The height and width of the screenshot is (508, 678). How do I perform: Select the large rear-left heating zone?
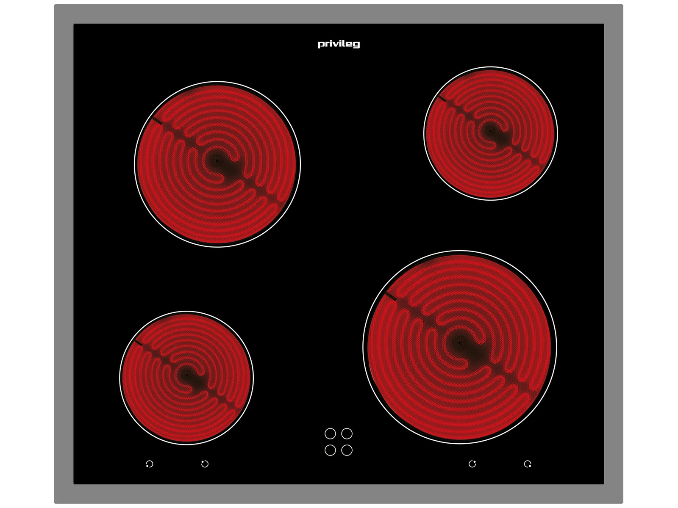(217, 164)
